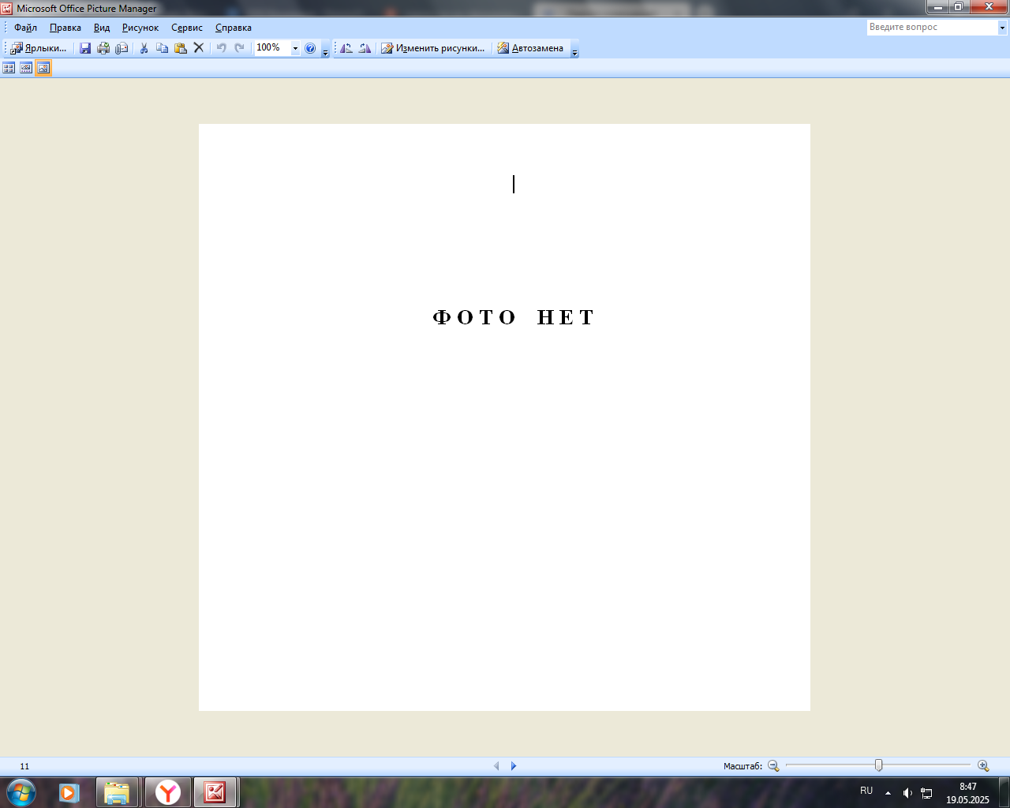This screenshot has height=808, width=1010.
Task: Click the zoom in magnifier icon
Action: click(983, 766)
